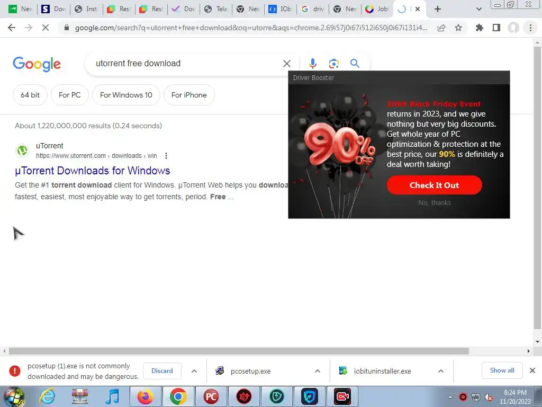
Task: Switch to the Inst browser tab
Action: (86, 9)
